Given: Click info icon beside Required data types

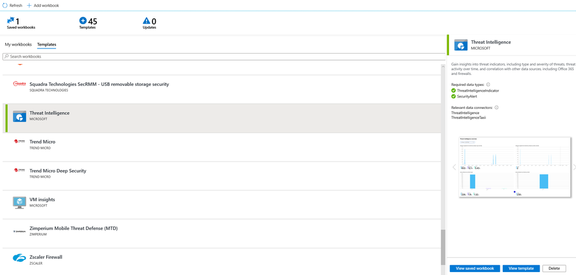Looking at the screenshot, I should 488,84.
